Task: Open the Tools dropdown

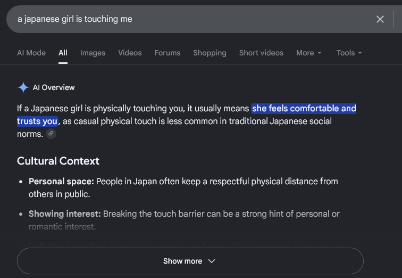Action: click(349, 53)
